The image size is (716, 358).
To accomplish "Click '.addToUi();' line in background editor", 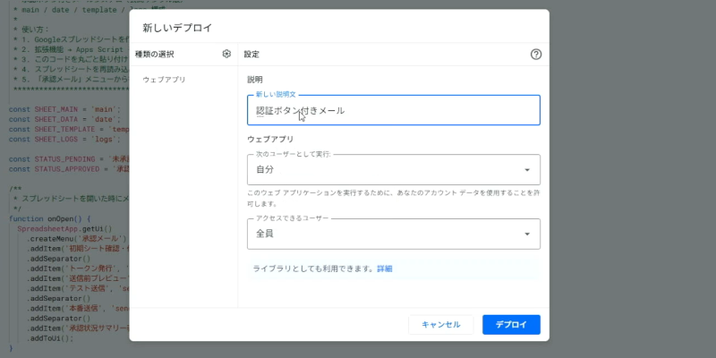I will click(49, 338).
